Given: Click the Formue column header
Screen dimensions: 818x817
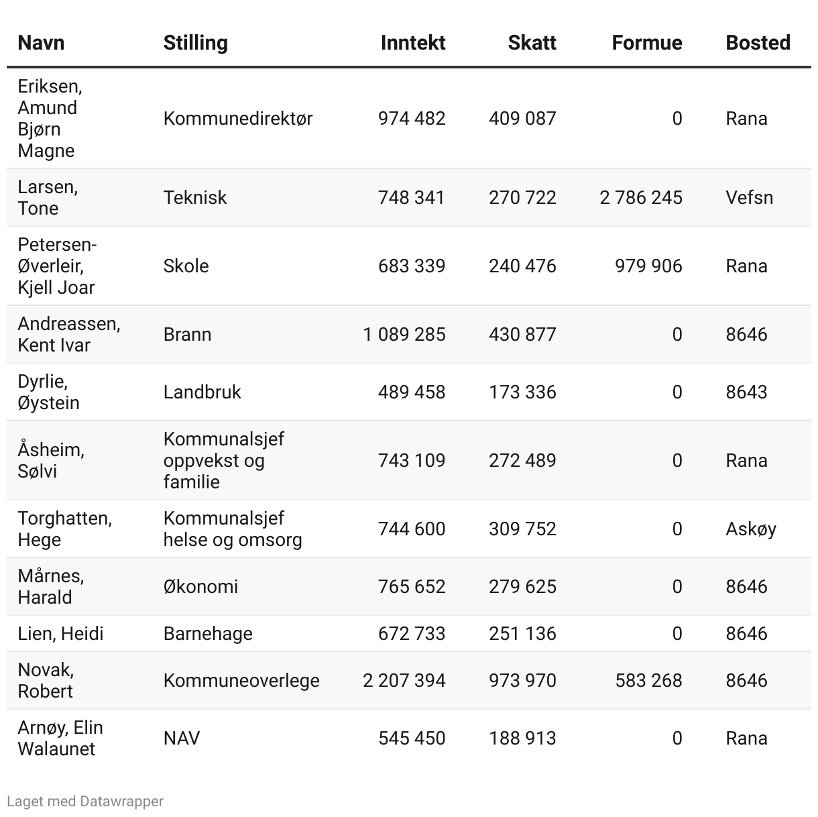Looking at the screenshot, I should pyautogui.click(x=646, y=43).
